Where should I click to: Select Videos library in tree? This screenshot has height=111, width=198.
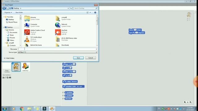click(12, 40)
